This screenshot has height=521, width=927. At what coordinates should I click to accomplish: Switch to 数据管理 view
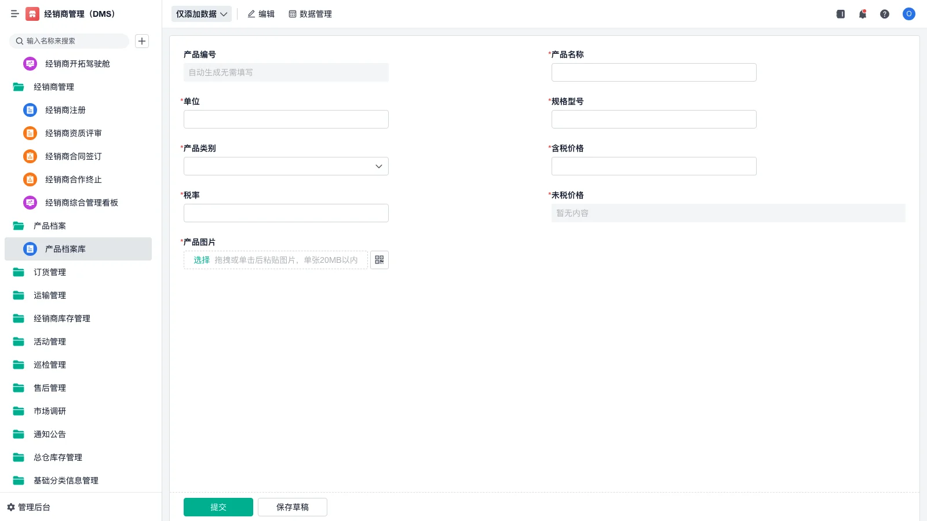(311, 14)
